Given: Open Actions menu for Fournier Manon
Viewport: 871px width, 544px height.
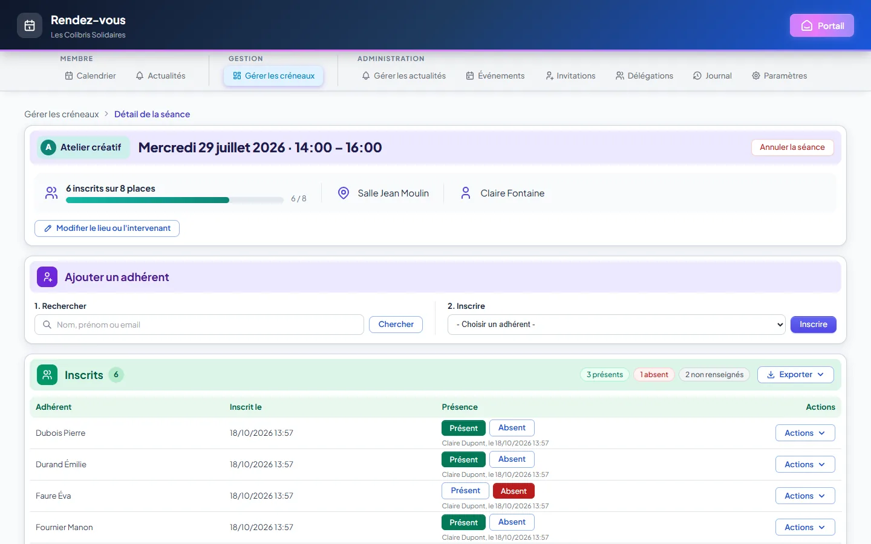Looking at the screenshot, I should pos(805,527).
